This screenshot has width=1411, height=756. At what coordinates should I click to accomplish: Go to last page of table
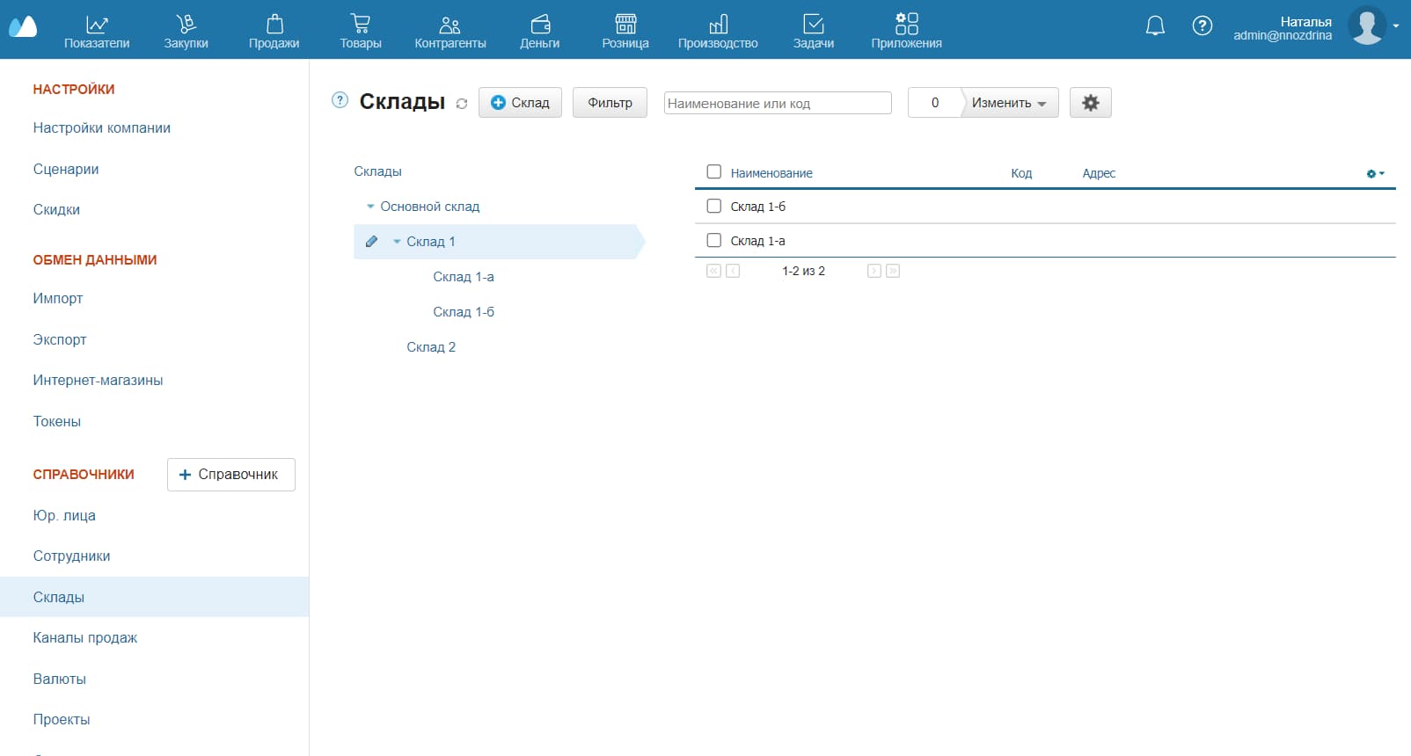pos(892,271)
